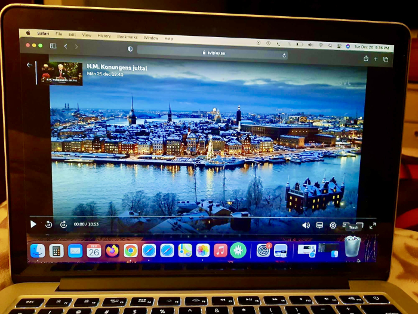
Task: Launch Google Chrome from the Dock
Action: coord(131,251)
